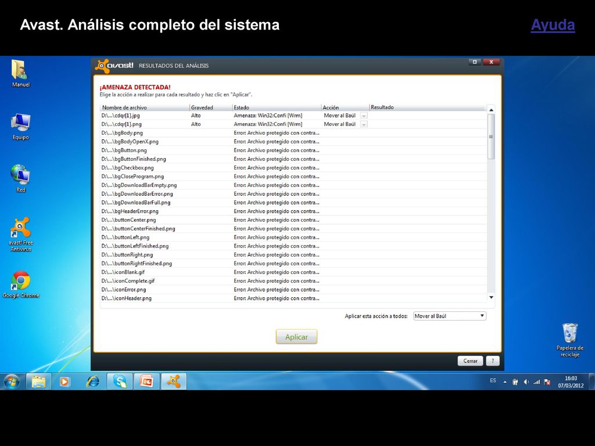Screen dimensions: 595x446
Task: Sort by Gravedad column header
Action: coord(210,107)
